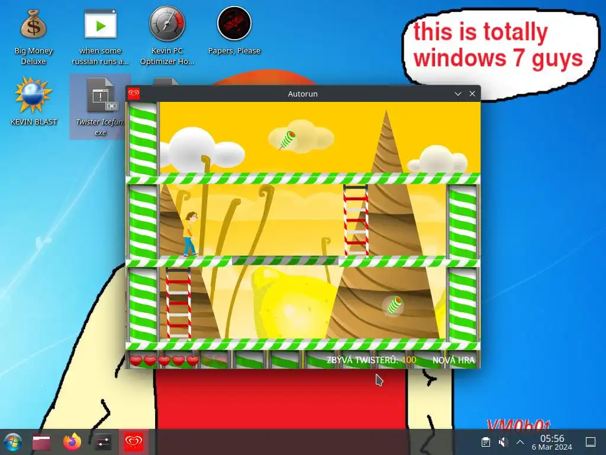This screenshot has width=606, height=455.
Task: Click the first red heart life icon
Action: pos(136,361)
